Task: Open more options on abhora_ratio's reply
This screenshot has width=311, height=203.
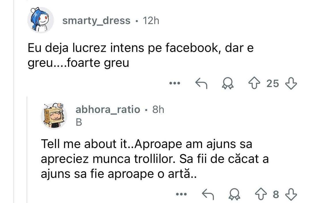Action: pyautogui.click(x=181, y=195)
